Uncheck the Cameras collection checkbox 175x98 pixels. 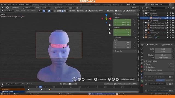[x=148, y=16]
